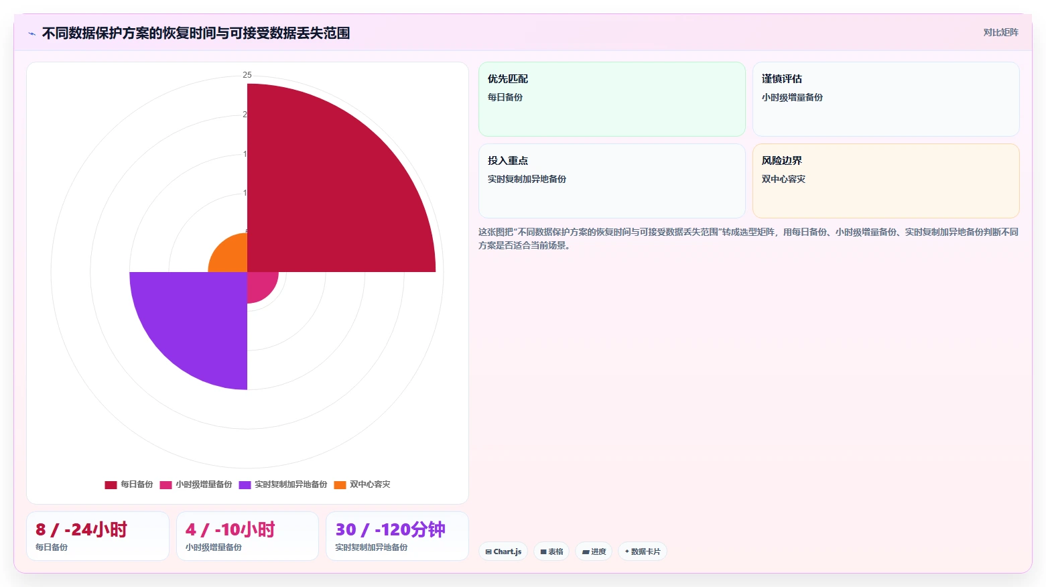Click the 数据卡片 chip icon
The width and height of the screenshot is (1046, 587).
(x=627, y=551)
